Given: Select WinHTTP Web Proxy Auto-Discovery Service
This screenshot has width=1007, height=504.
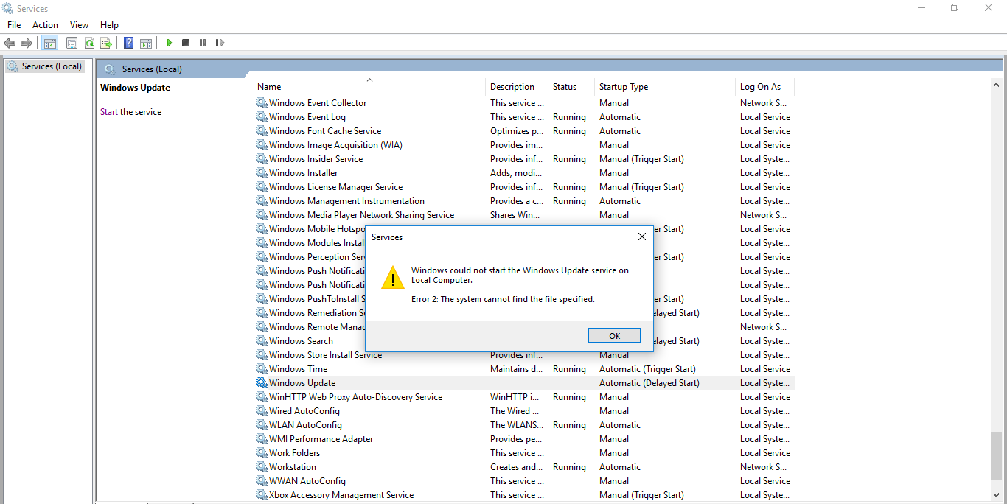Looking at the screenshot, I should click(x=524, y=397).
